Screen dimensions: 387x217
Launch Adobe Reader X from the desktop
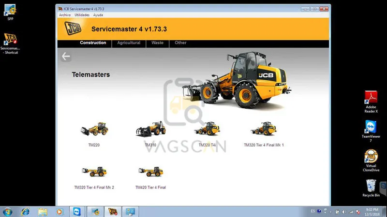click(371, 102)
